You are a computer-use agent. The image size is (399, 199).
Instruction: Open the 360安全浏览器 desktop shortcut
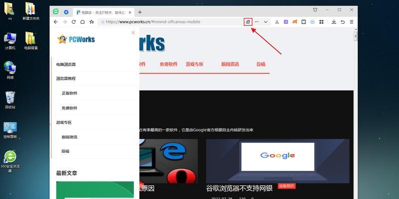pyautogui.click(x=10, y=161)
